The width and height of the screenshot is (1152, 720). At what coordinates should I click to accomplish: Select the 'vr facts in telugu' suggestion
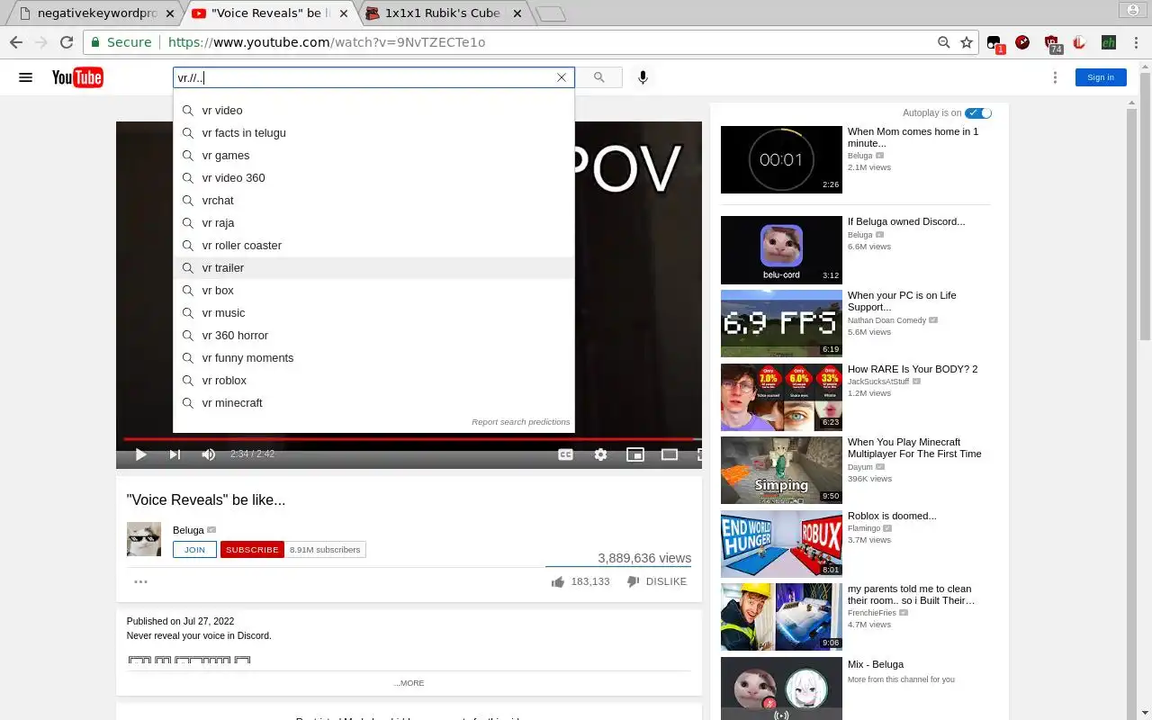(373, 132)
